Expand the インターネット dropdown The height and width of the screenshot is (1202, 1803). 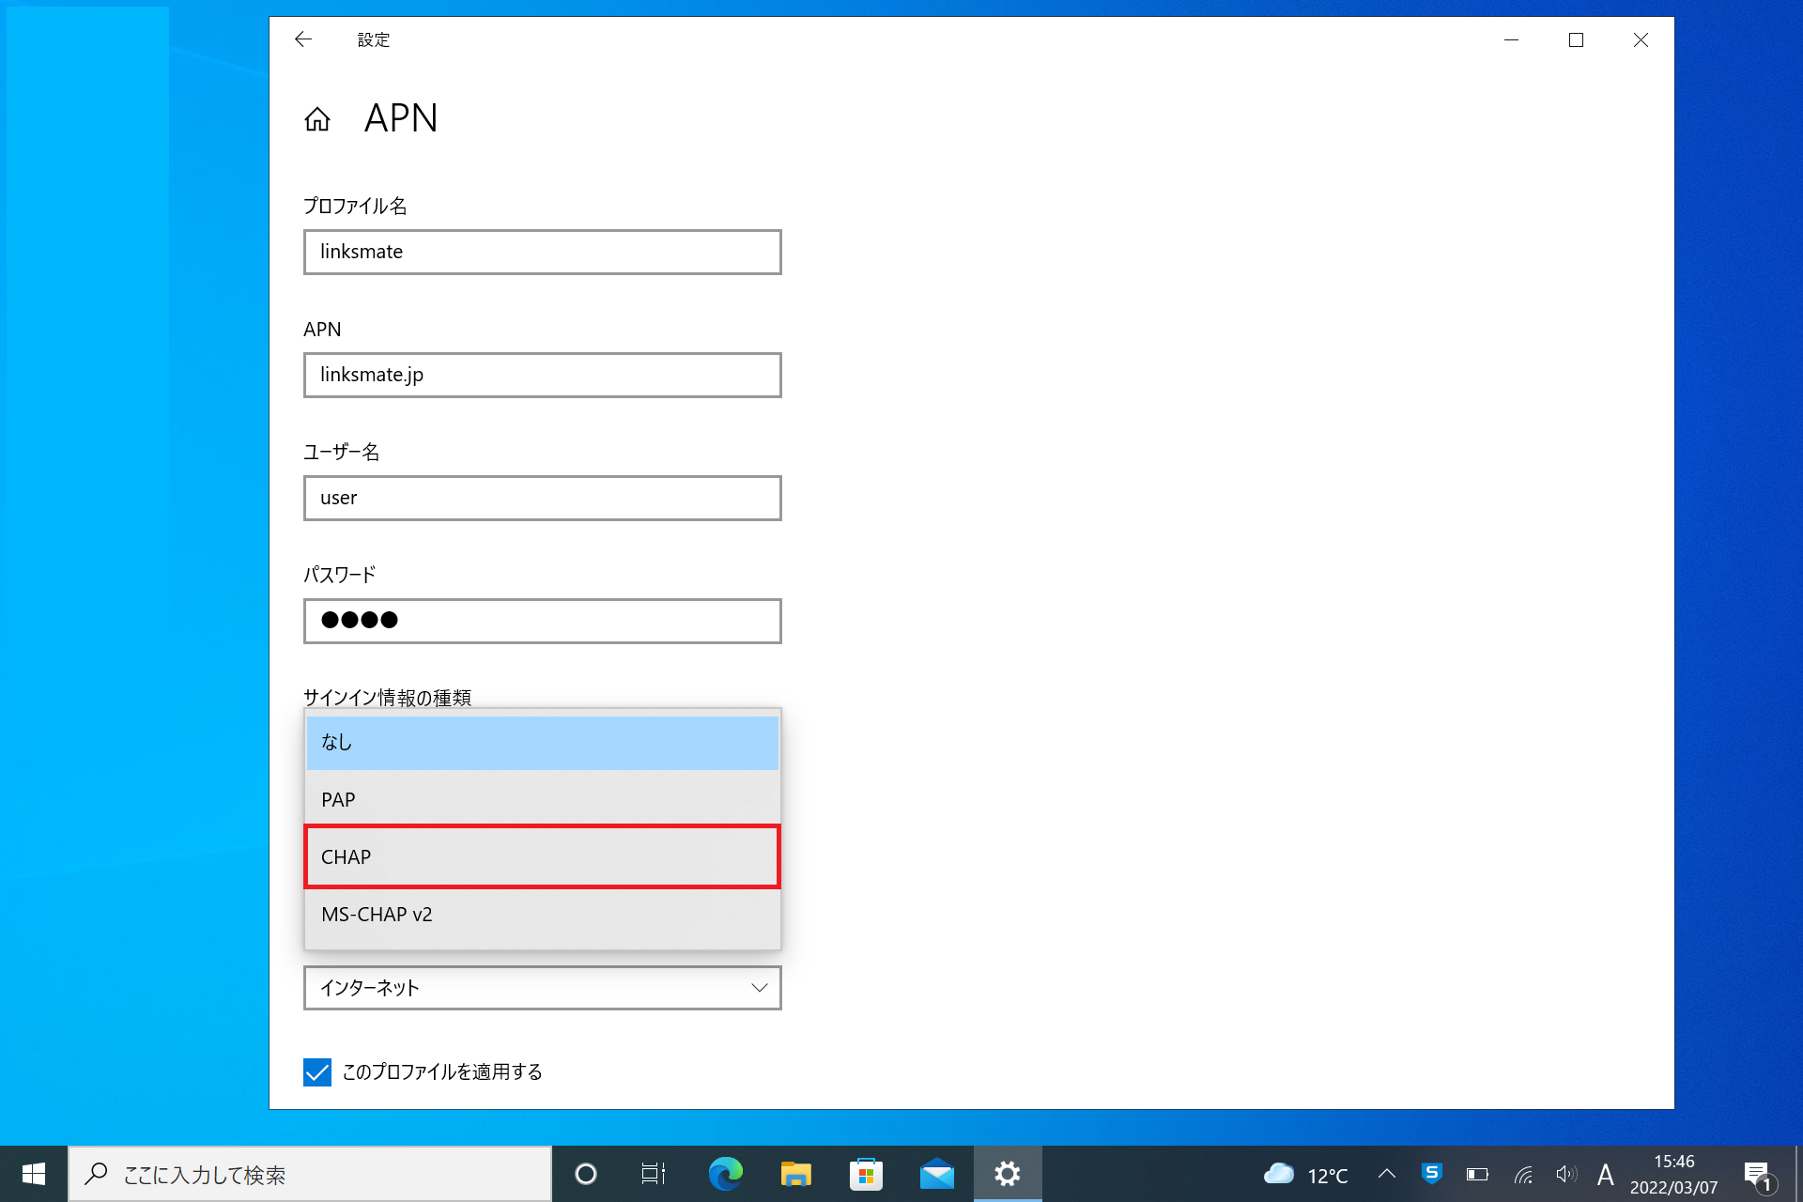point(542,988)
